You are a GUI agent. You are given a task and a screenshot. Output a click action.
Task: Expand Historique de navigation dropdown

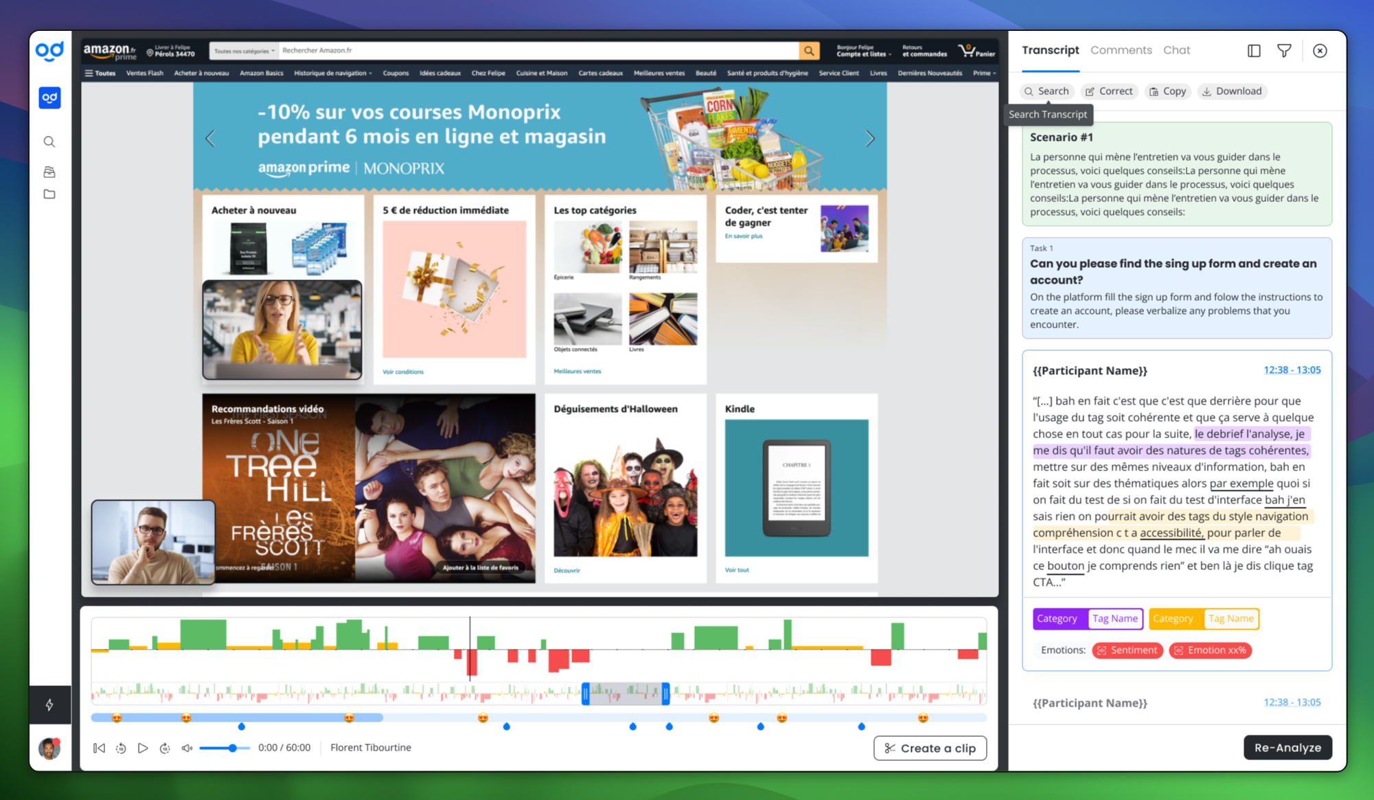pos(333,73)
